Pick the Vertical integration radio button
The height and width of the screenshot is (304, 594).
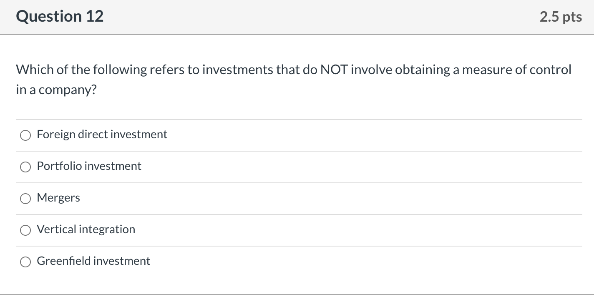pos(25,230)
